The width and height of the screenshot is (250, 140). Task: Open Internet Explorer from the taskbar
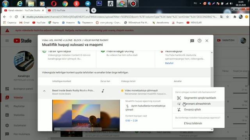click(20, 3)
